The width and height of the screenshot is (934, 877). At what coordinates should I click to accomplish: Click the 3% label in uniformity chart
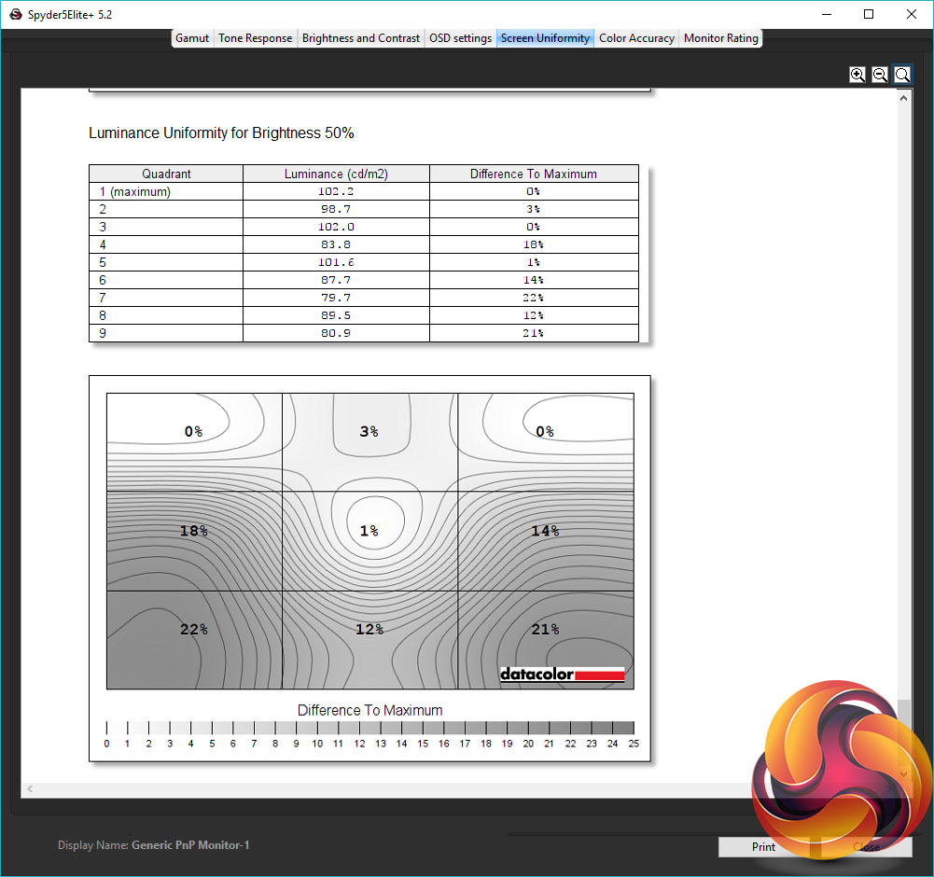point(369,431)
